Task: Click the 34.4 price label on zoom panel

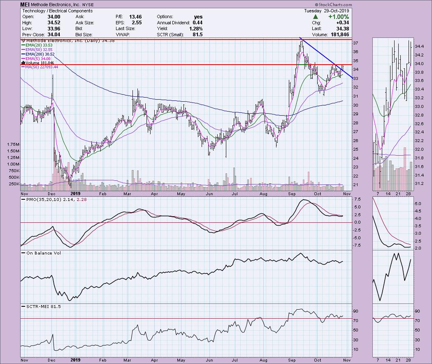Action: [419, 47]
